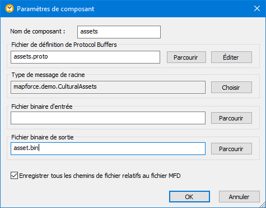
Task: Uncheck Enregistrer tous les chemins relatifs checkbox
Action: [x=14, y=176]
